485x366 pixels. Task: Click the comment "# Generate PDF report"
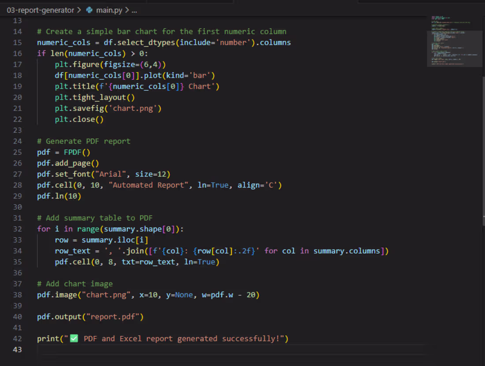84,141
